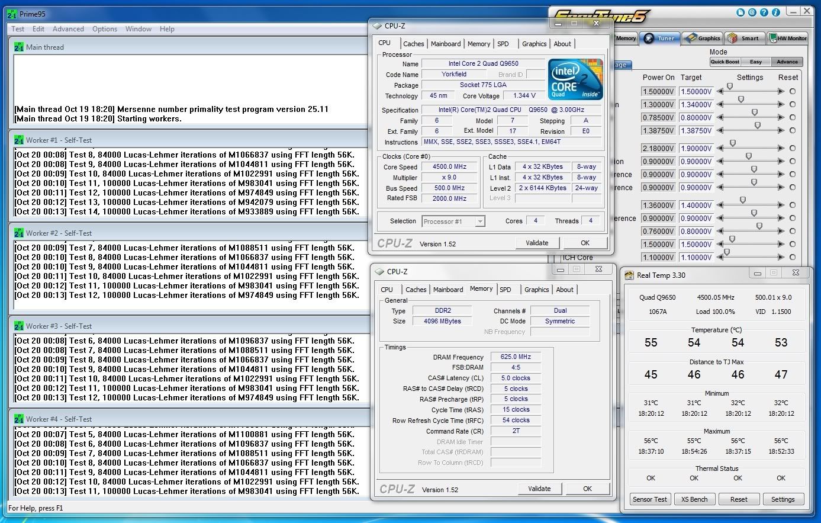Decrease voltage arrow on 1.34000V target row

(720, 105)
